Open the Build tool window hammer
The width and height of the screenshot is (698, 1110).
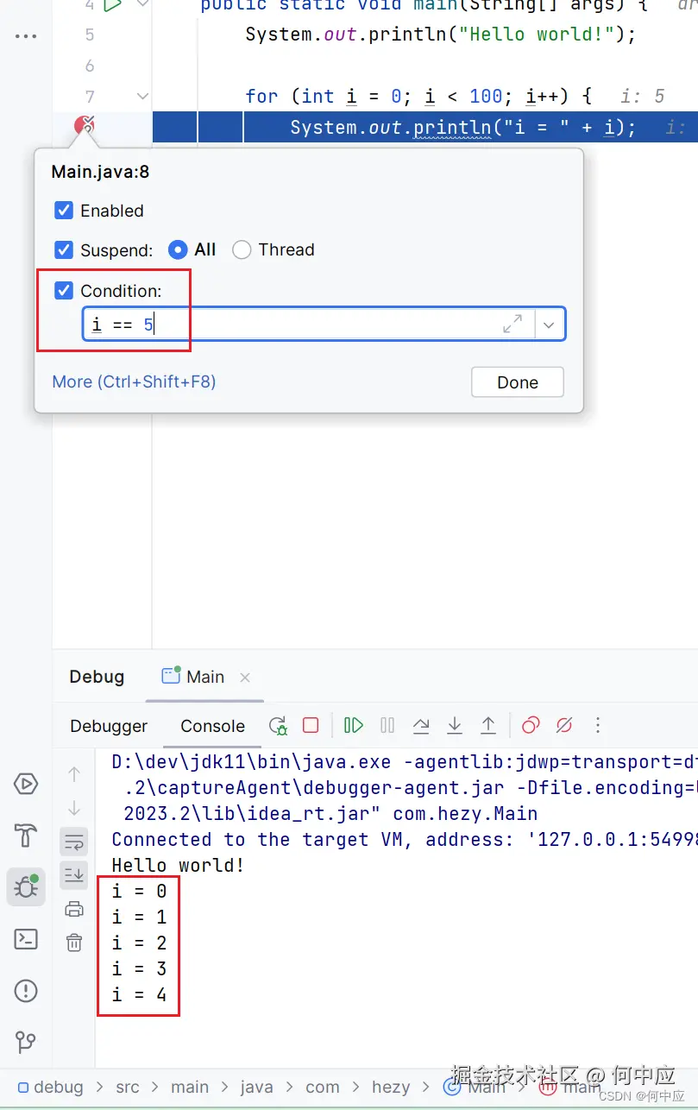coord(26,836)
